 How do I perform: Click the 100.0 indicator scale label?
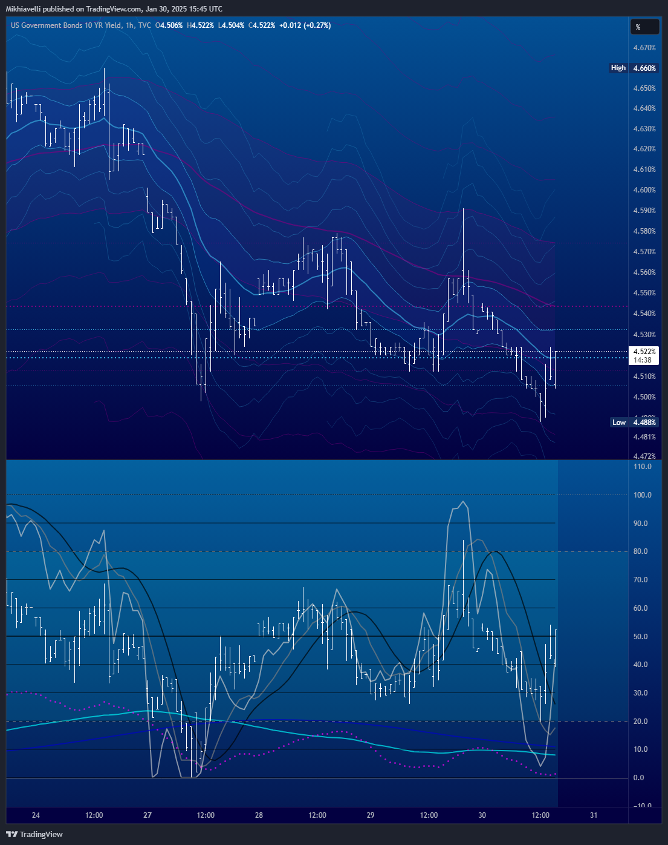click(642, 495)
